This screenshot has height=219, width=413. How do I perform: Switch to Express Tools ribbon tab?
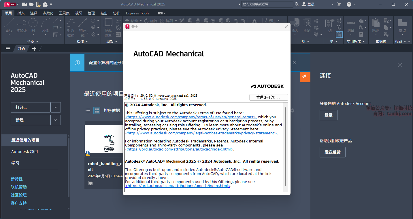click(x=137, y=13)
